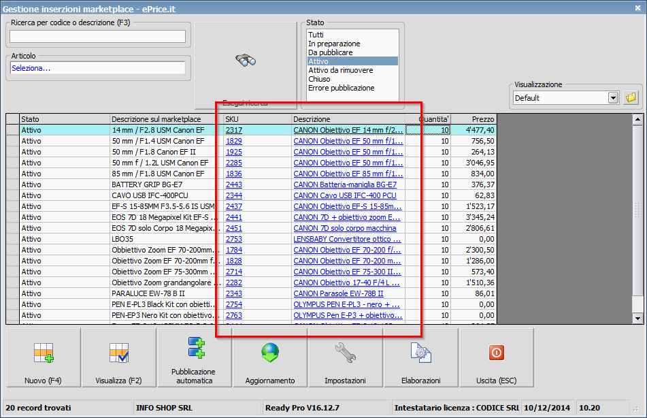Open SKU link 2443
The height and width of the screenshot is (418, 647).
(234, 184)
